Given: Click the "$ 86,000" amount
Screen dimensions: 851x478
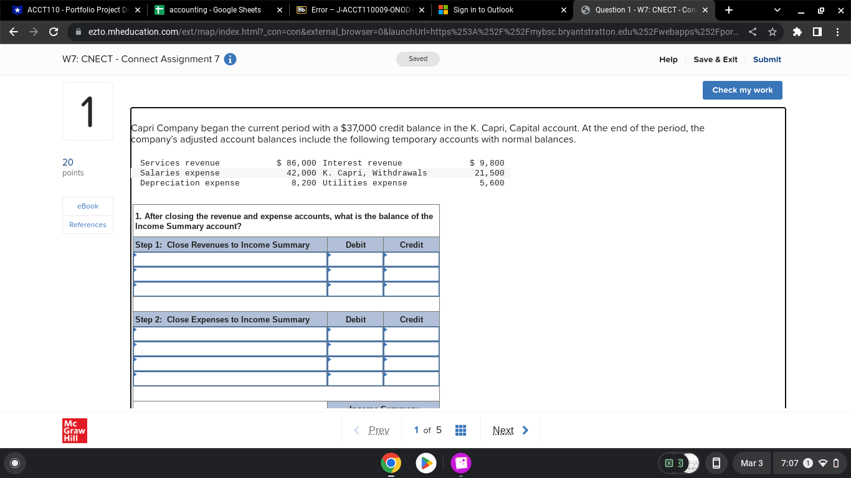Looking at the screenshot, I should pyautogui.click(x=297, y=163).
